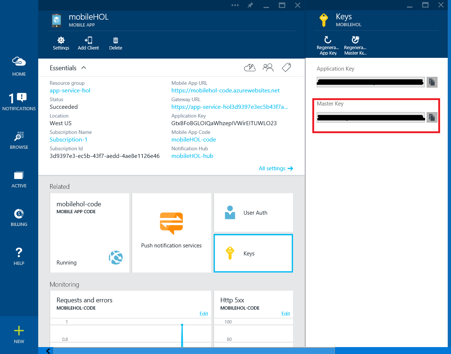Open the mobileHOL blade more options ellipsis

pyautogui.click(x=235, y=5)
